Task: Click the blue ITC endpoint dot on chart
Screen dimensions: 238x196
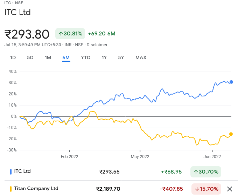Action: click(x=231, y=82)
